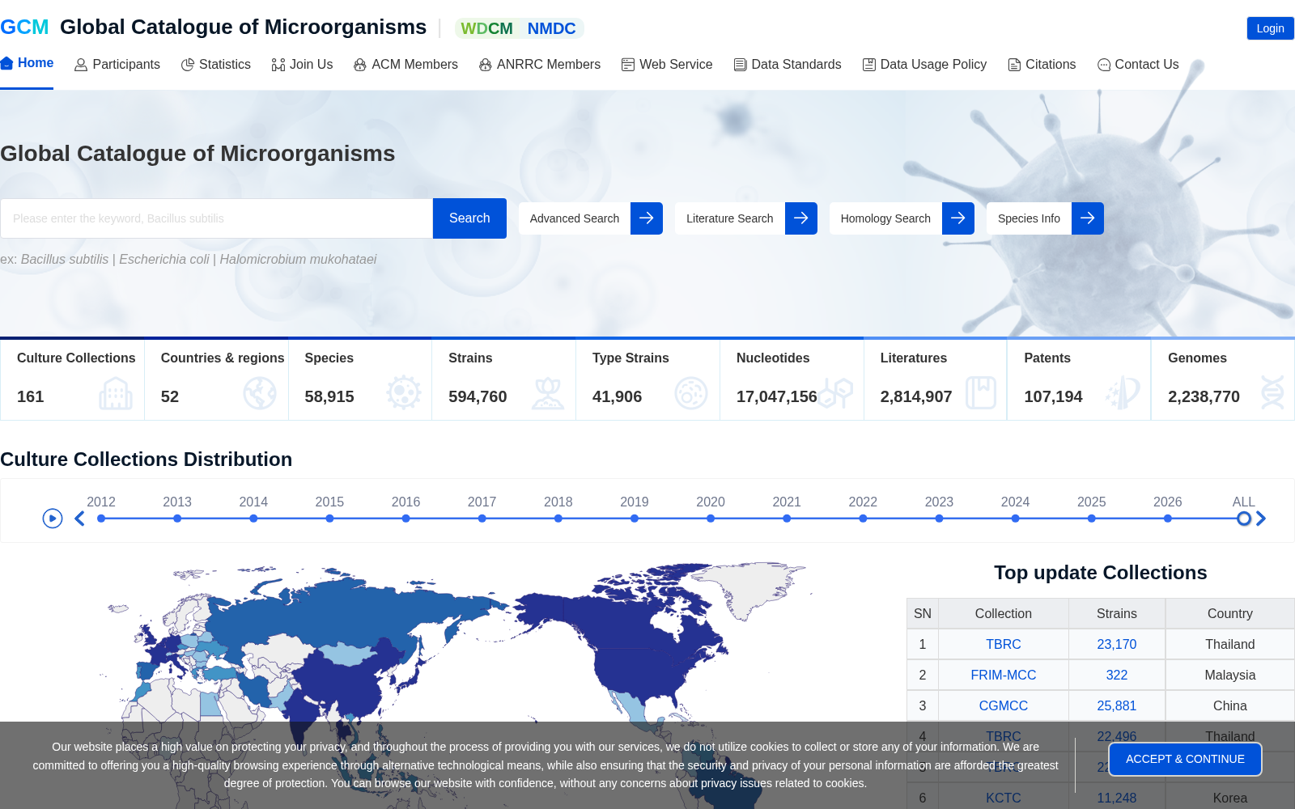Focus the keyword search input field
1295x809 pixels.
[x=217, y=218]
